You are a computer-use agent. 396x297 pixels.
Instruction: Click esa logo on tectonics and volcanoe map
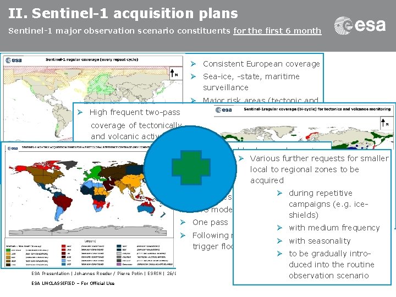224,109
